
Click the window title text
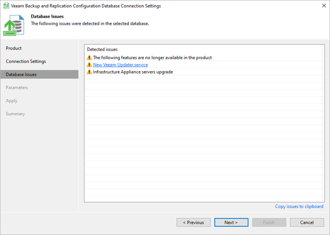tap(86, 6)
